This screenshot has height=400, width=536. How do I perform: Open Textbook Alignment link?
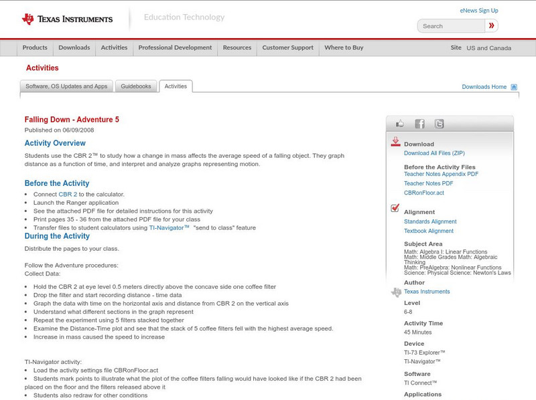pyautogui.click(x=429, y=231)
